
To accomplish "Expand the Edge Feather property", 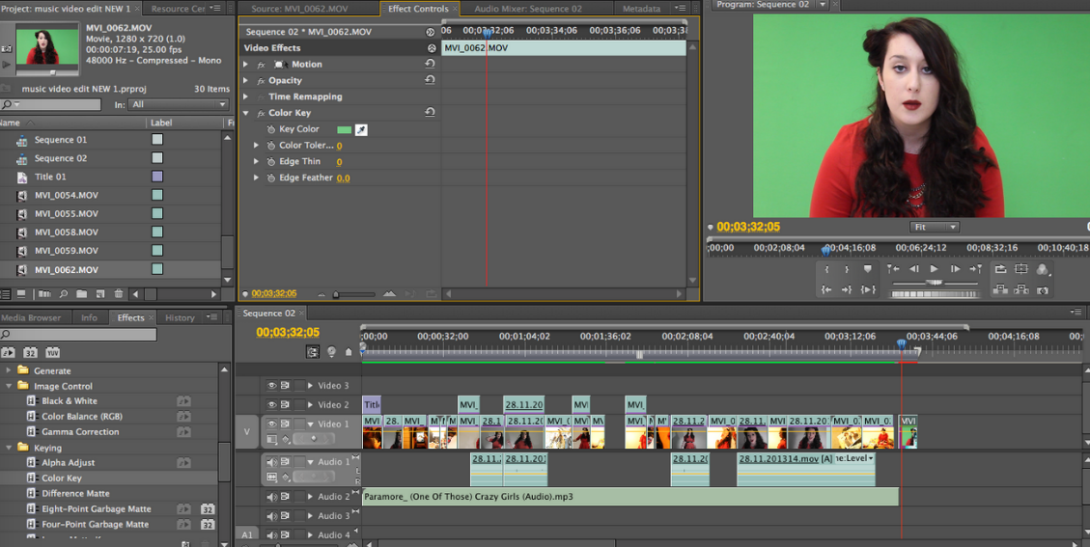I will point(256,178).
